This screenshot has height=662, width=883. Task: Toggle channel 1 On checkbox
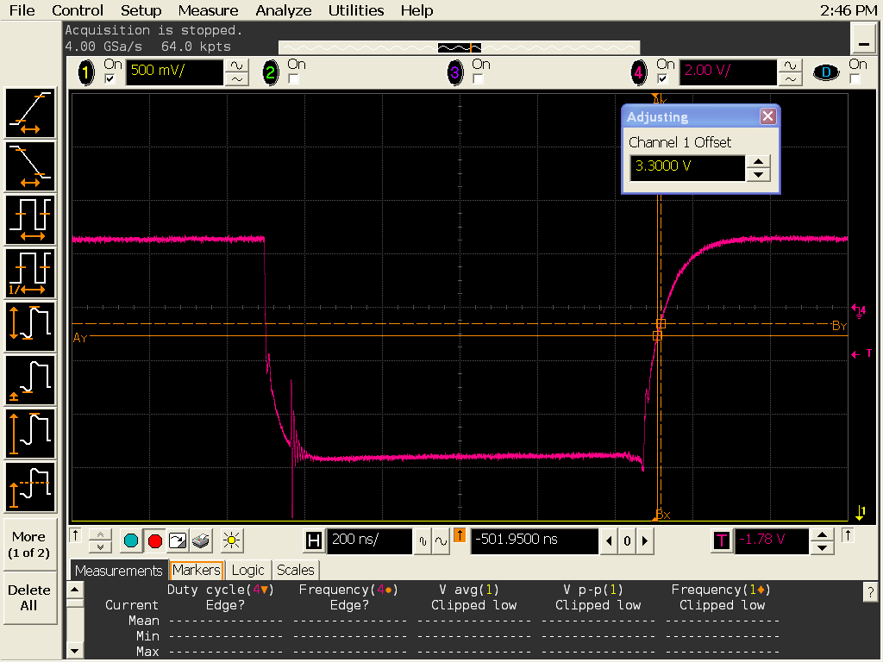pyautogui.click(x=110, y=78)
